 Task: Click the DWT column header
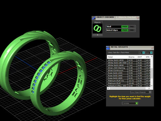pos(141,57)
